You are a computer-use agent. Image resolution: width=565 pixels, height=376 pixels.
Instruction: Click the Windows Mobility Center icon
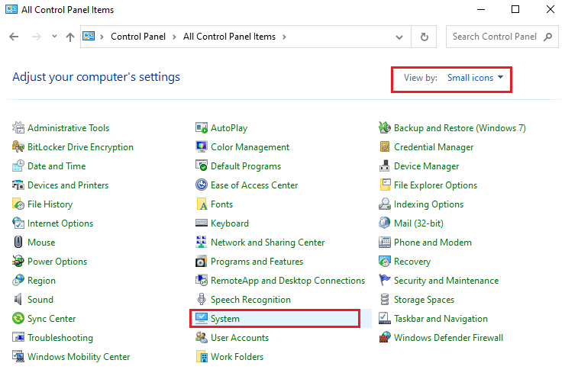click(18, 357)
